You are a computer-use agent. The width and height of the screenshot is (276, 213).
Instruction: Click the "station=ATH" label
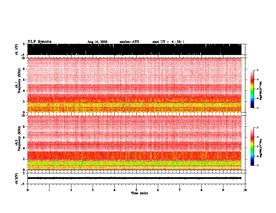tap(129, 42)
